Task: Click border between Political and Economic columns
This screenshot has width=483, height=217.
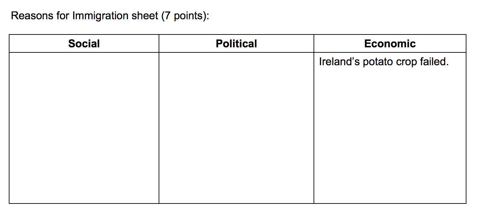Action: (x=314, y=119)
